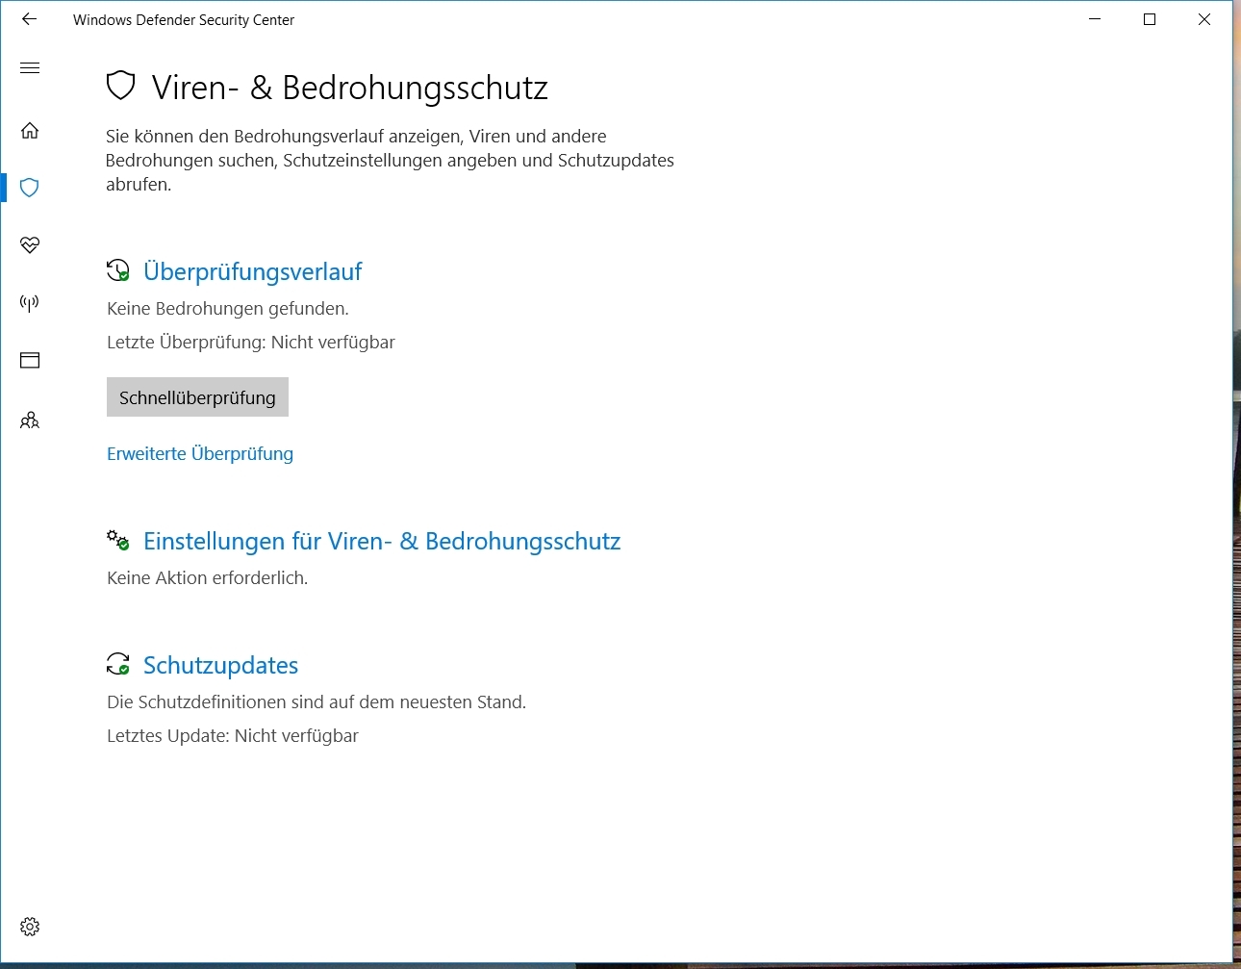The width and height of the screenshot is (1241, 969).
Task: Open Einstellungen für Viren- & Bedrohungsschutz
Action: coord(382,541)
